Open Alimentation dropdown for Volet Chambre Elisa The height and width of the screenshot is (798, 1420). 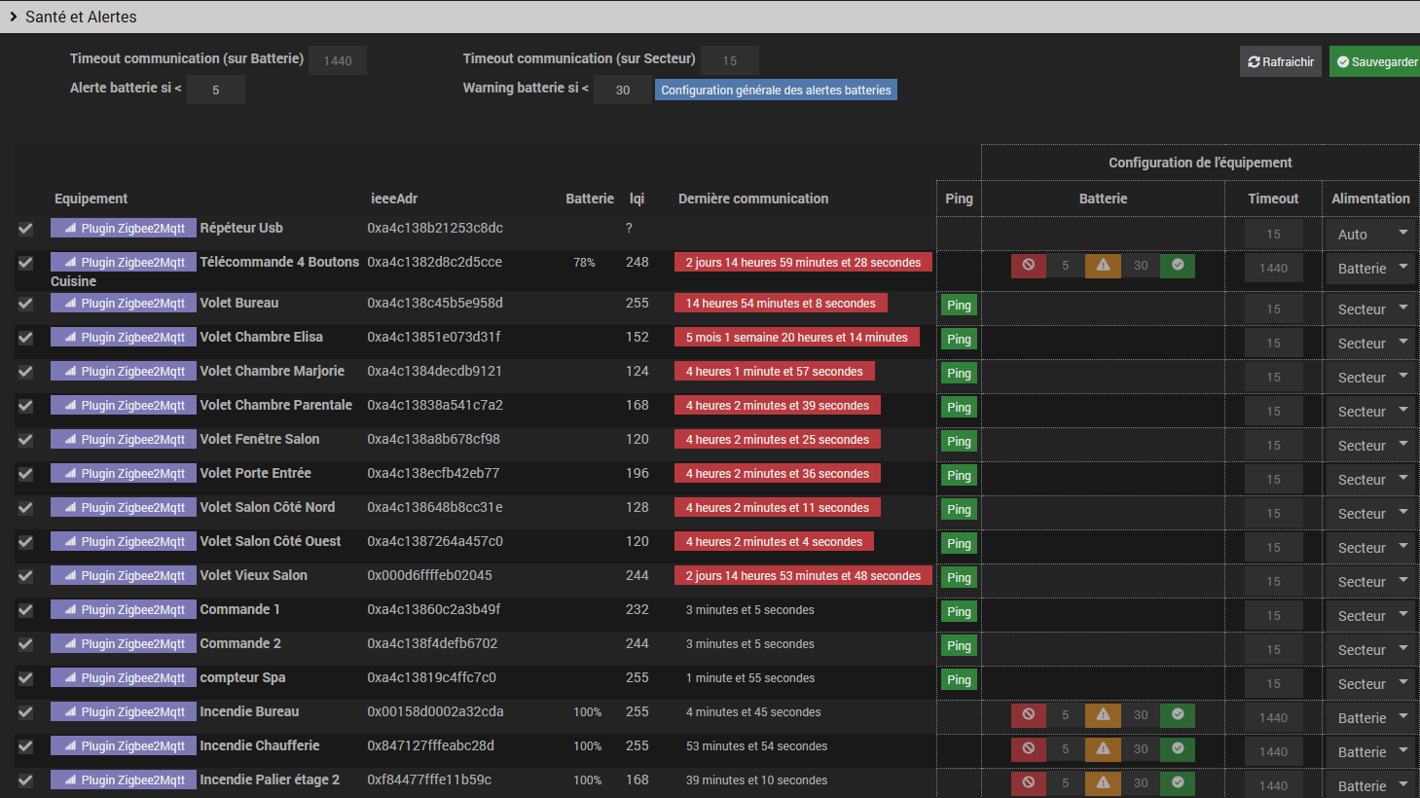point(1370,344)
